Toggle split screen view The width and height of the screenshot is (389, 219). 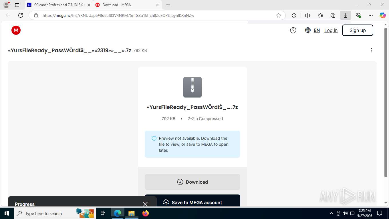(x=307, y=15)
